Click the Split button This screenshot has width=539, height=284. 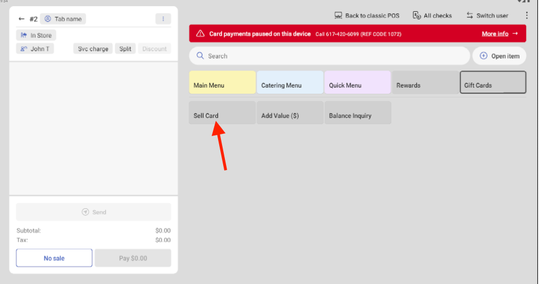[125, 49]
